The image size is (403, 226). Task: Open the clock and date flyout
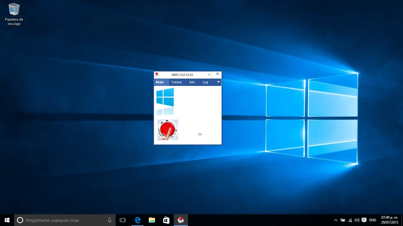click(390, 220)
